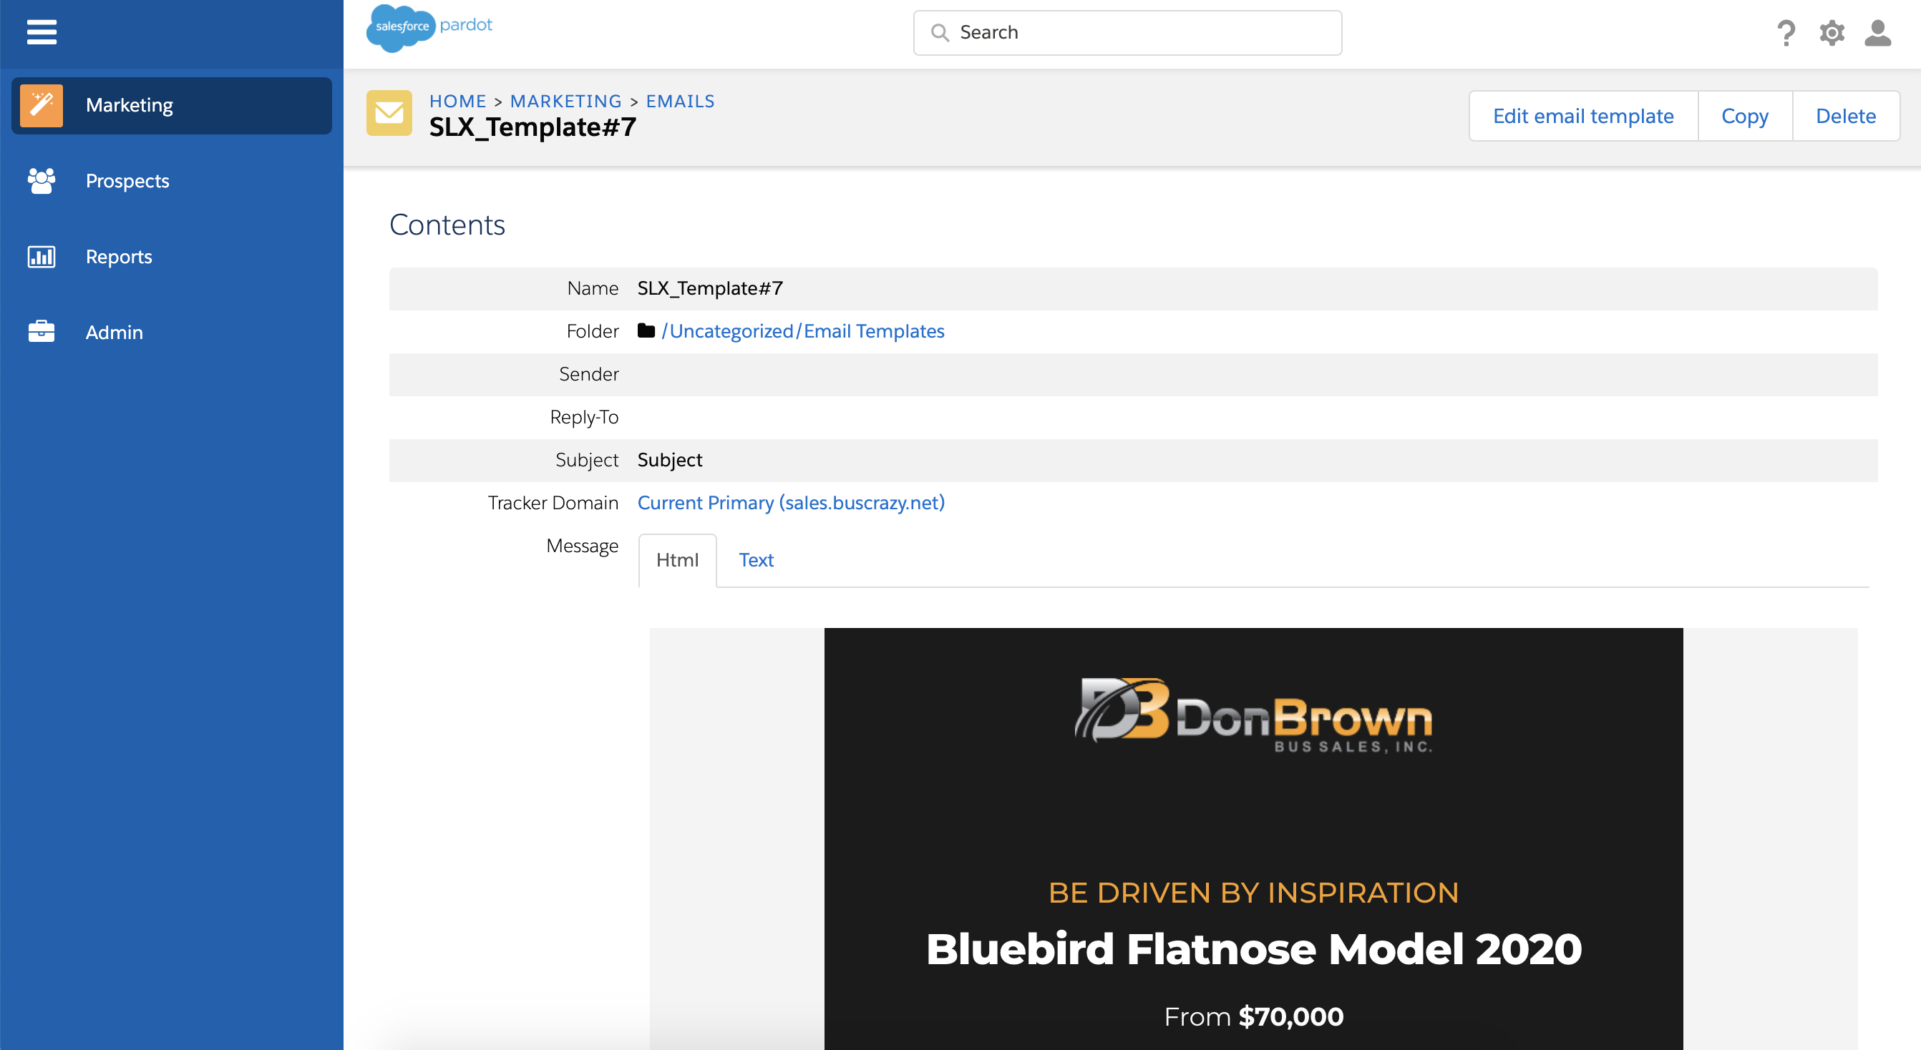The width and height of the screenshot is (1921, 1050).
Task: Click the Name value SLX_Template#7
Action: tap(710, 288)
